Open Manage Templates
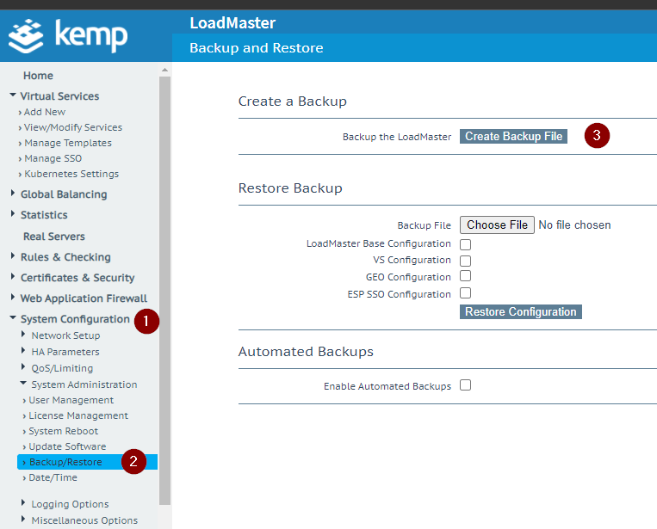This screenshot has height=529, width=657. 68,143
